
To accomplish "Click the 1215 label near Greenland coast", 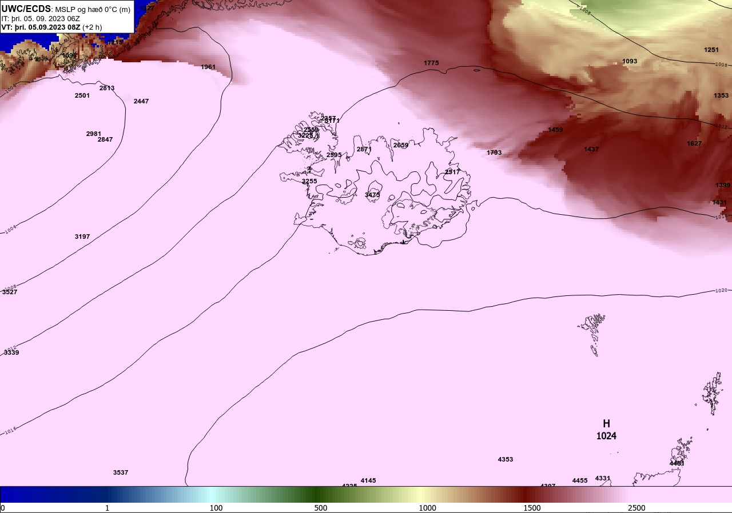I will tap(115, 42).
